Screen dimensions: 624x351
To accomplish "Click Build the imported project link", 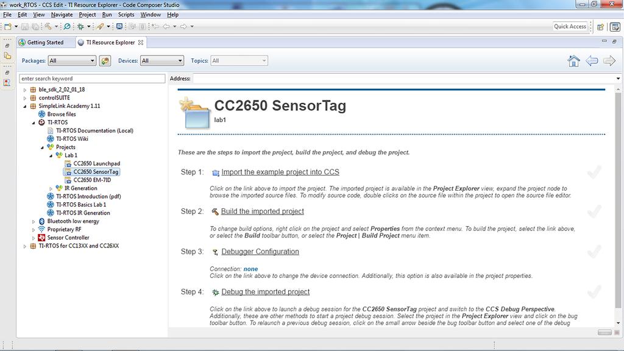I will pyautogui.click(x=262, y=211).
